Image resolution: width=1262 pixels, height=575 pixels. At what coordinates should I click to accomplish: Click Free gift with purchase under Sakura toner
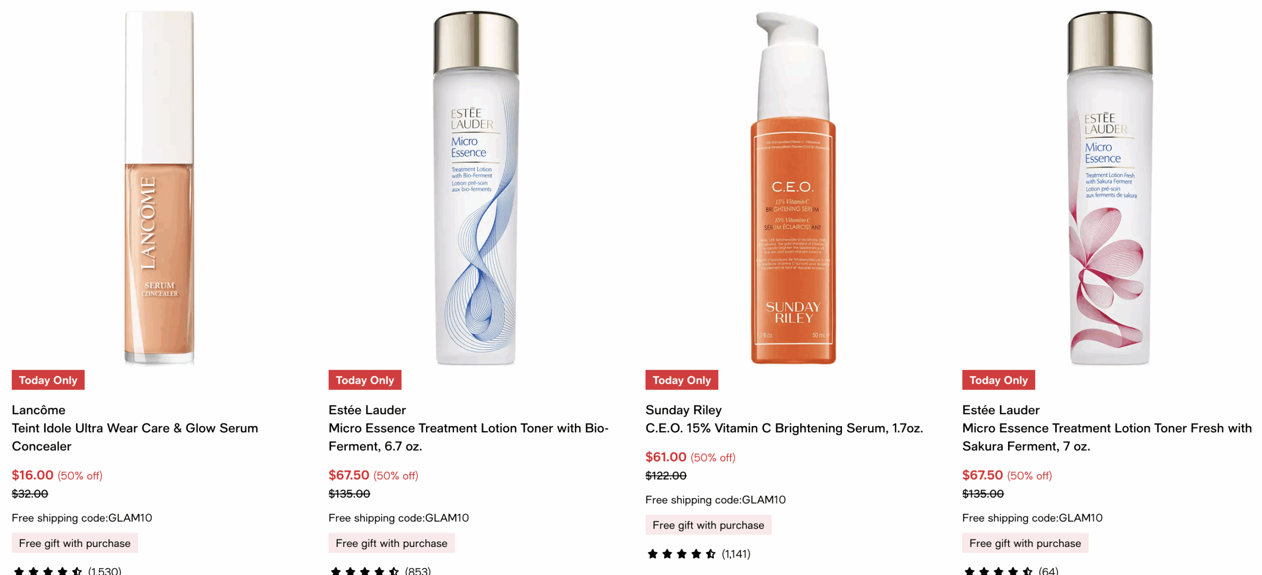pyautogui.click(x=1025, y=543)
